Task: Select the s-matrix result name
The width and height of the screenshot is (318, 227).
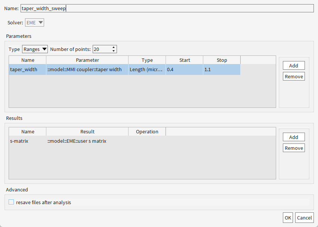Action: coord(28,141)
